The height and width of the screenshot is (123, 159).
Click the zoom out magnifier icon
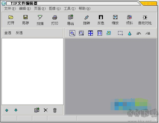tap(81, 33)
